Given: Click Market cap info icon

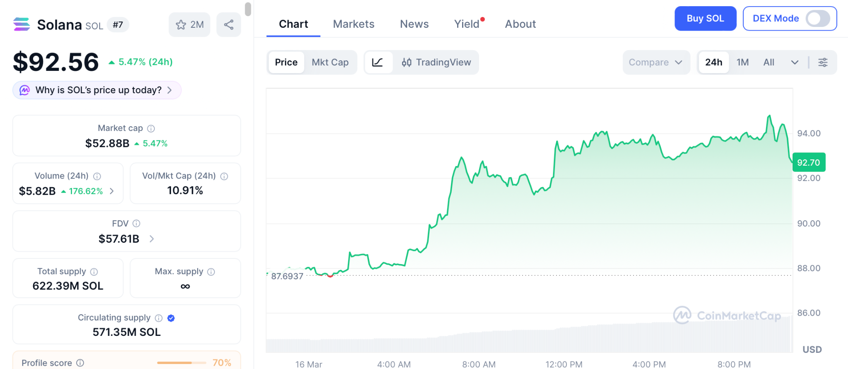Looking at the screenshot, I should (x=151, y=129).
